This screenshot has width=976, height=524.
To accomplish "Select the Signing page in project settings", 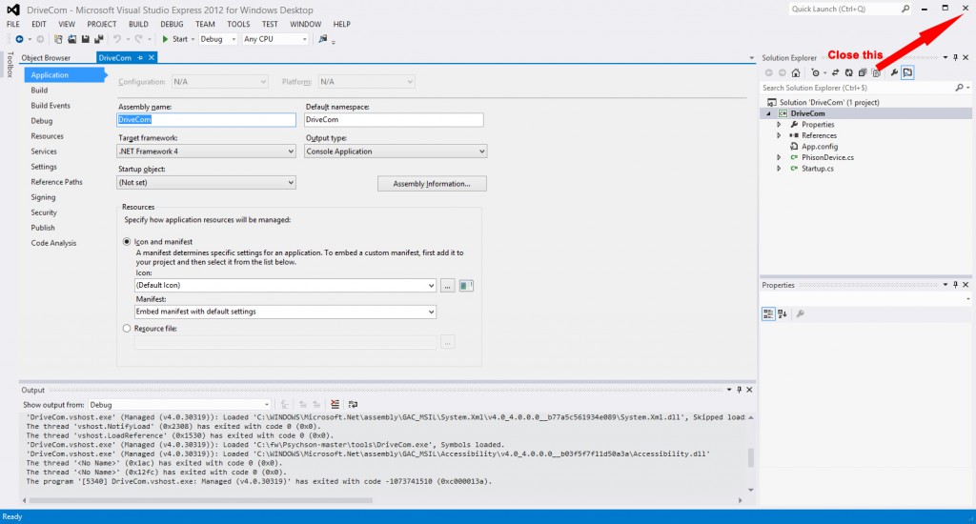I will click(43, 197).
